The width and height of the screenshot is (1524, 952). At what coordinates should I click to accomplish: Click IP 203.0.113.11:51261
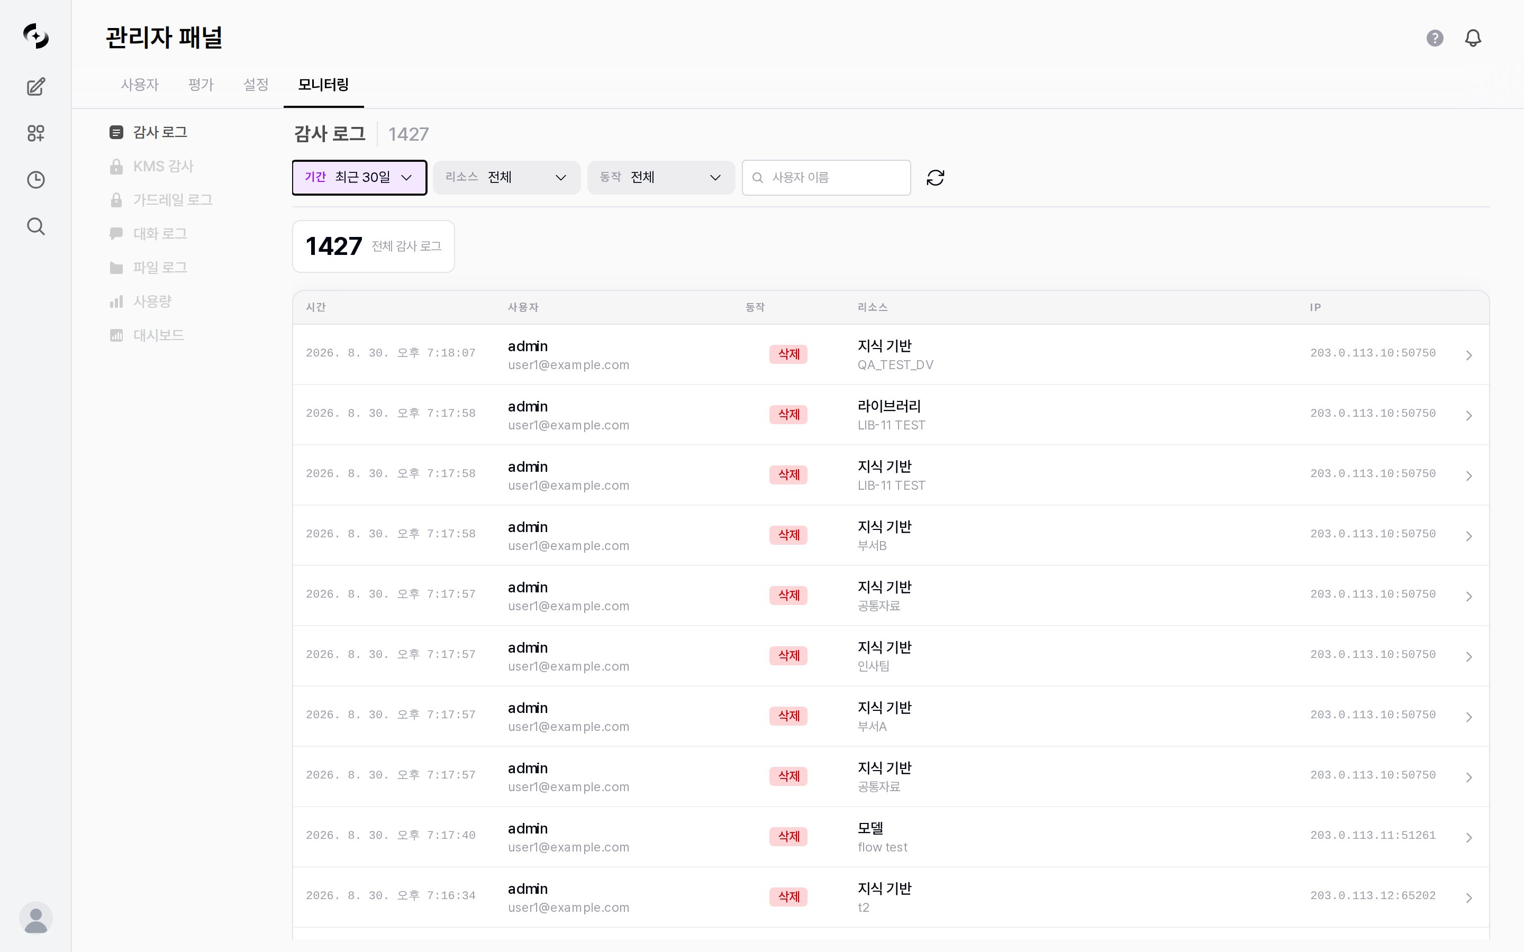(x=1373, y=836)
